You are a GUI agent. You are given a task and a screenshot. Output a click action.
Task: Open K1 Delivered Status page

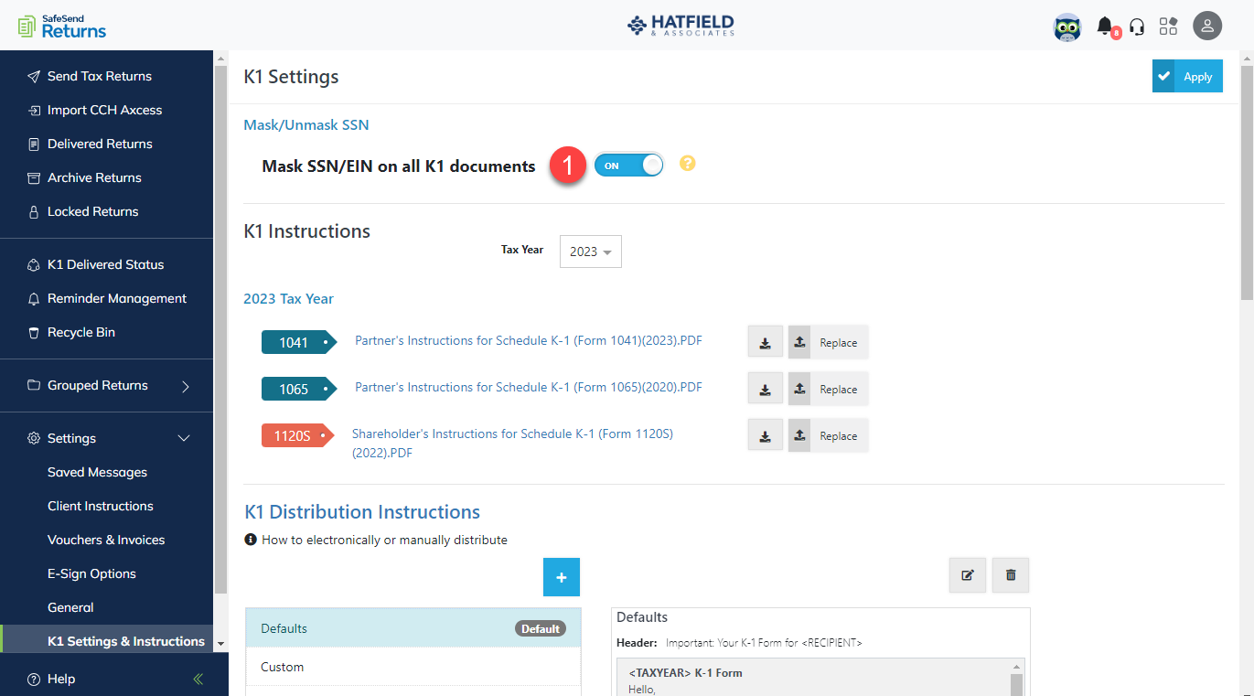(x=107, y=264)
